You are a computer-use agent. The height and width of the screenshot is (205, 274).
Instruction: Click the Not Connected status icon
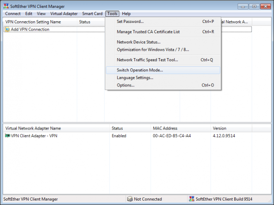point(130,199)
